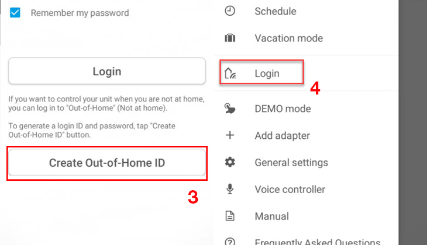Image resolution: width=427 pixels, height=245 pixels.
Task: Uncheck the Remember my password checkbox
Action: pyautogui.click(x=15, y=12)
